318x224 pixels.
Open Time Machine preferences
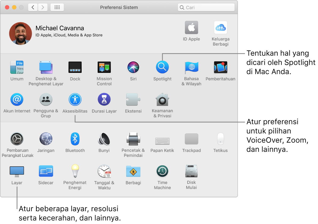point(162,171)
